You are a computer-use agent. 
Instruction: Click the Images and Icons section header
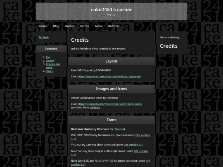coord(111,89)
